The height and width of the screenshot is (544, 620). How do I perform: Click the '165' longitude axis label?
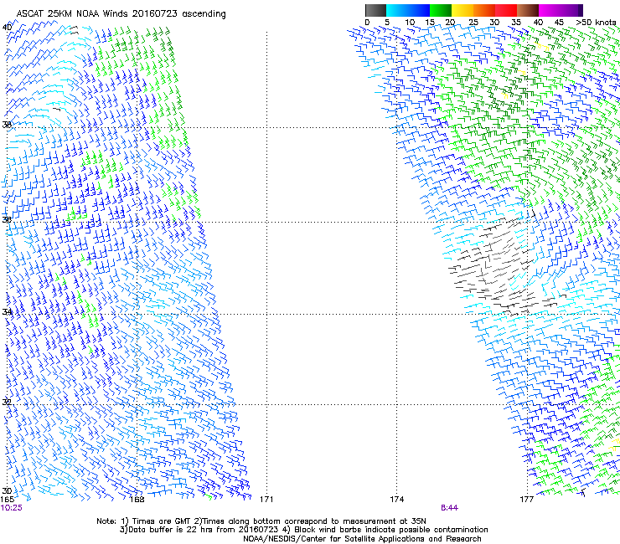7,500
